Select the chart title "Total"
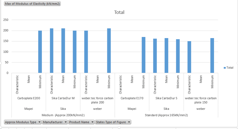This screenshot has width=238, height=129. click(119, 12)
